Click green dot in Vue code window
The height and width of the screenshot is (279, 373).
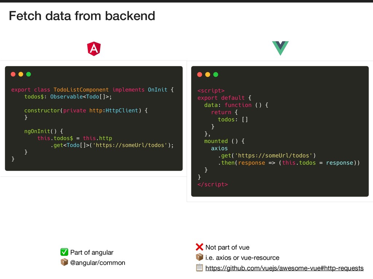216,74
